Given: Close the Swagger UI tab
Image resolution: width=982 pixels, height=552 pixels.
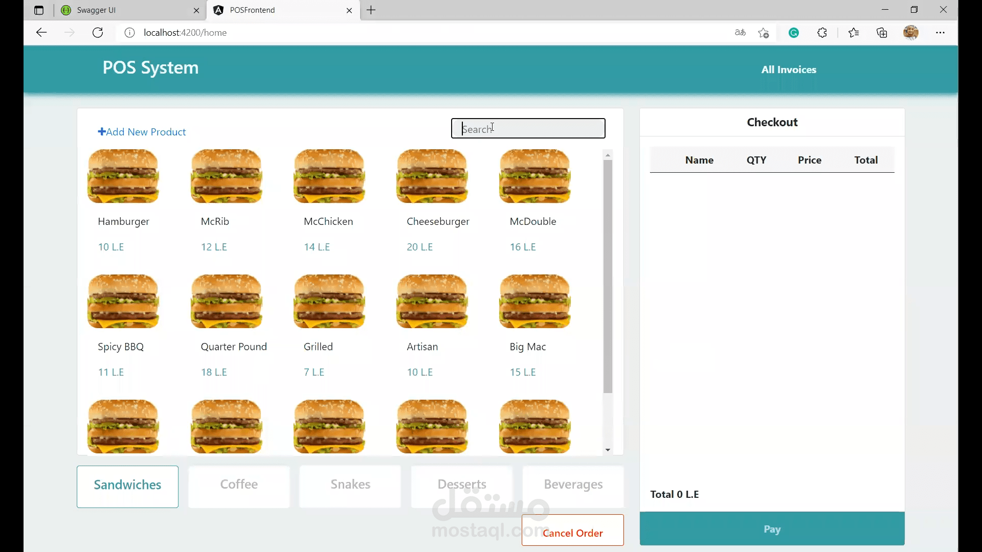Looking at the screenshot, I should point(196,10).
